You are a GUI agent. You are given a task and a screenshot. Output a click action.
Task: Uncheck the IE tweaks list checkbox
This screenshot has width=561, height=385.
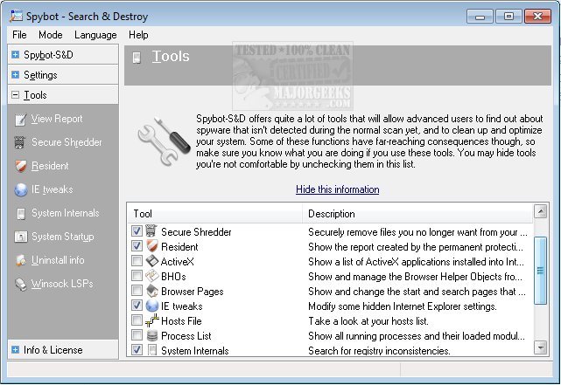(x=137, y=306)
